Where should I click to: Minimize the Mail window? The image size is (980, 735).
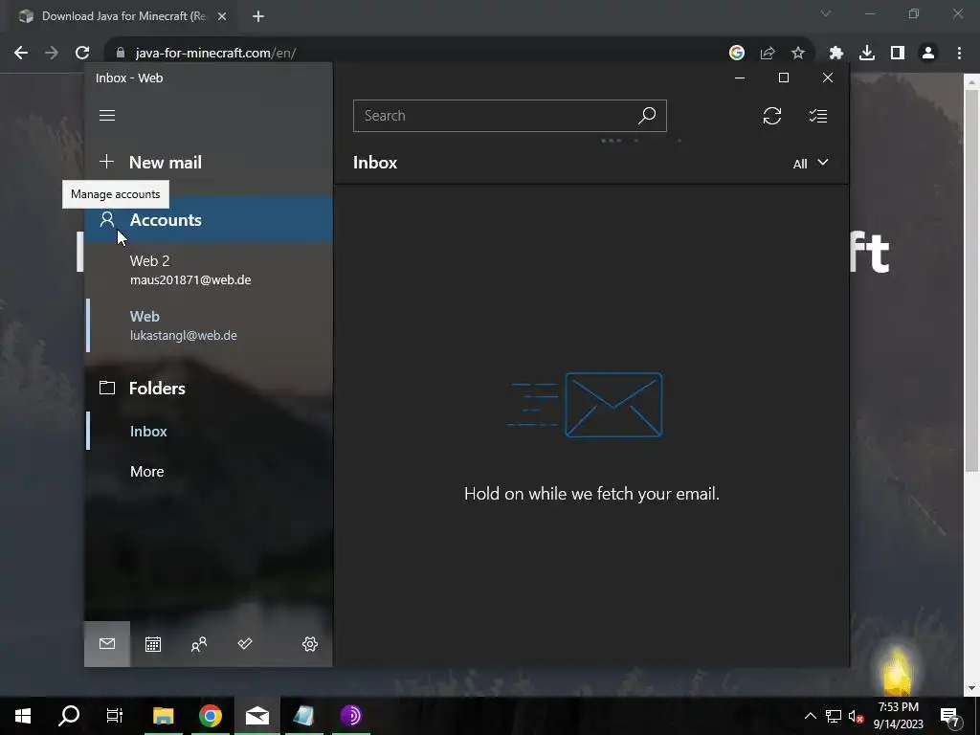click(740, 78)
